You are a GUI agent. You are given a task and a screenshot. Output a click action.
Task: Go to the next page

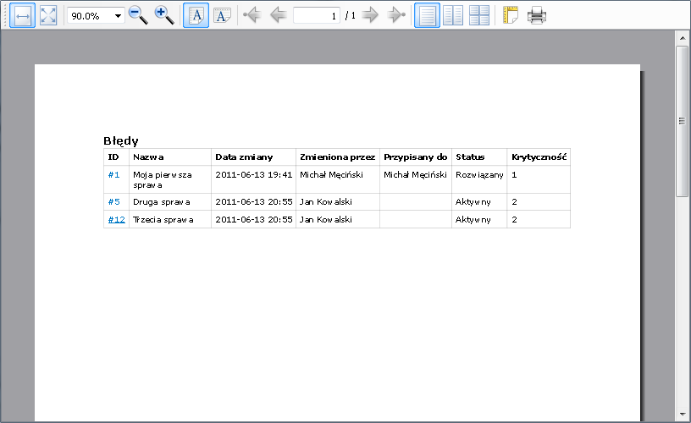370,15
